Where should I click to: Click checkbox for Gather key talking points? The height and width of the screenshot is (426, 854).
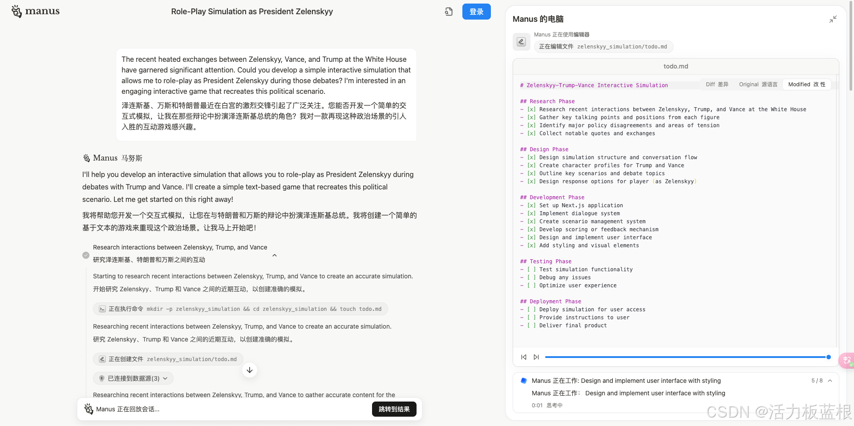[531, 117]
